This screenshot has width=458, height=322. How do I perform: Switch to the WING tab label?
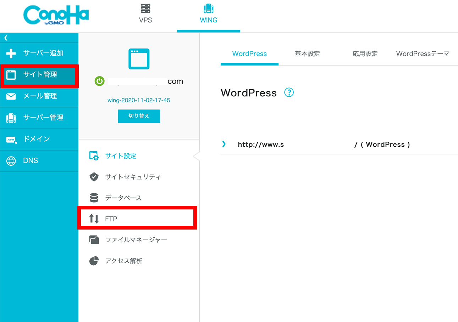tap(209, 20)
